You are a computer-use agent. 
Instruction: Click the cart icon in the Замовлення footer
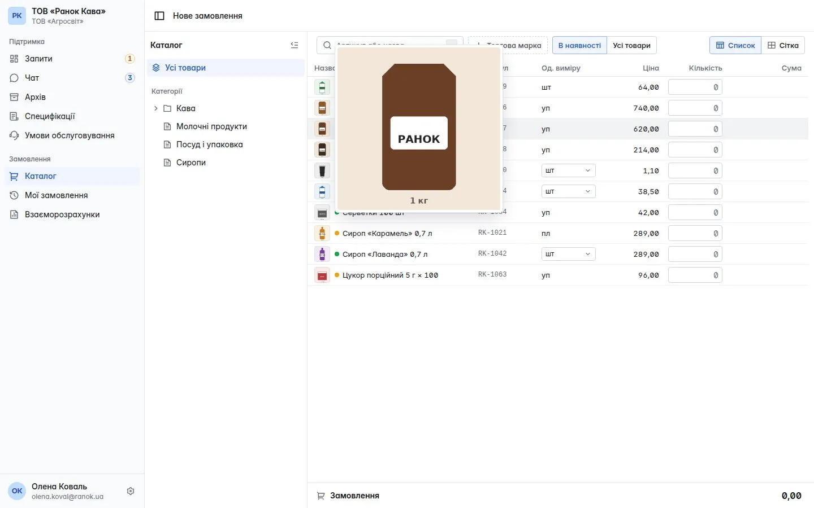[321, 496]
